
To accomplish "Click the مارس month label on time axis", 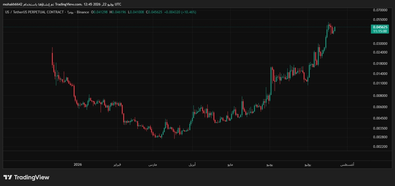I will click(x=153, y=165).
